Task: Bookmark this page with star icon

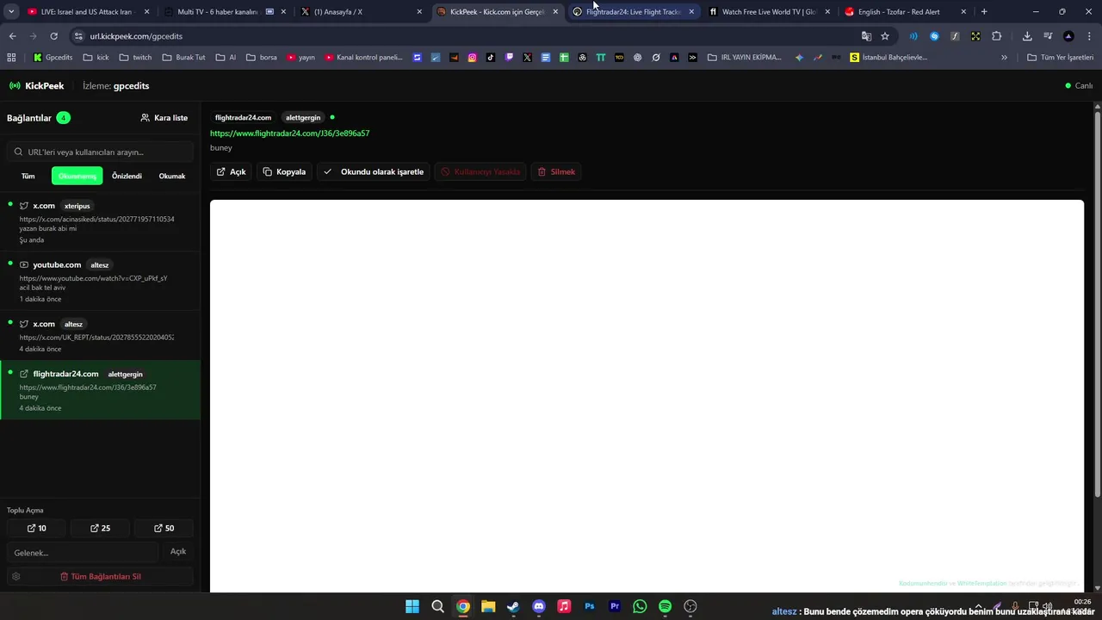Action: (x=885, y=36)
